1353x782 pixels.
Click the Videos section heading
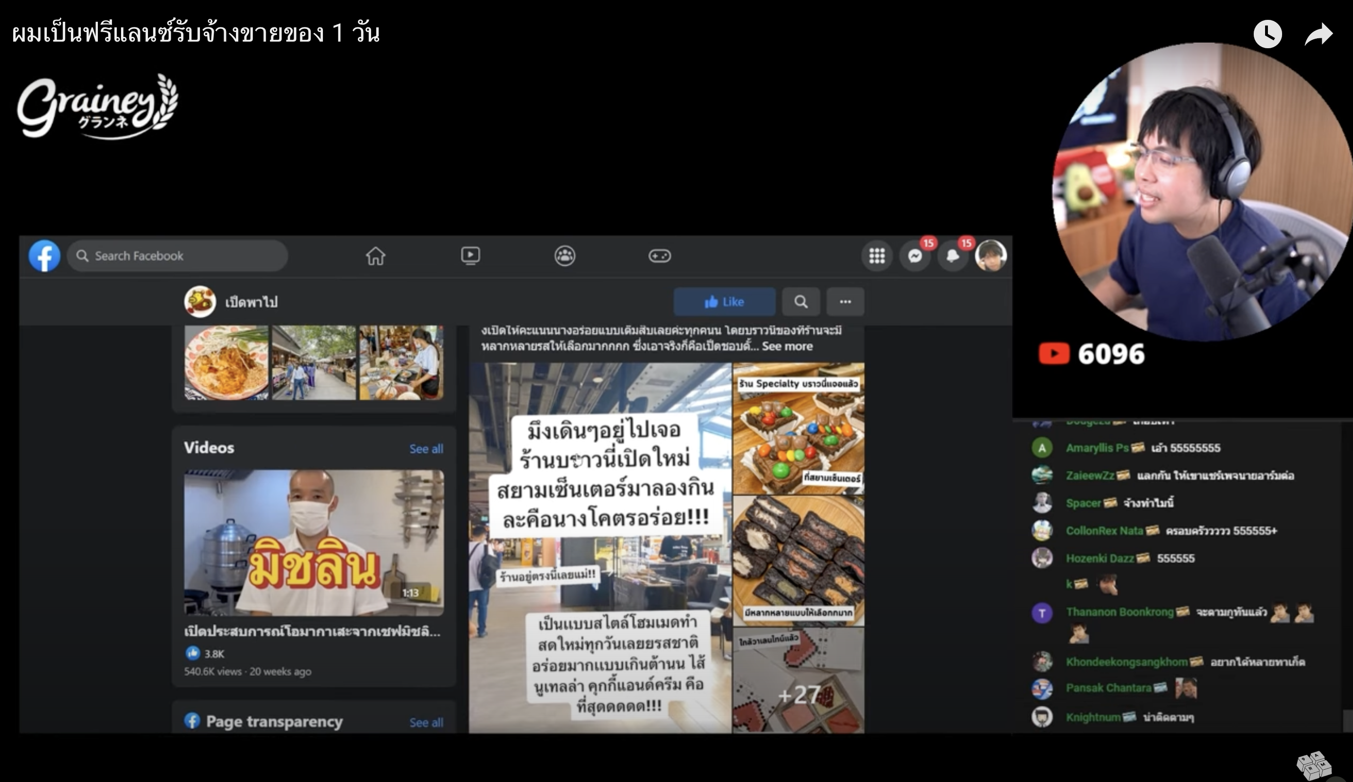click(209, 448)
